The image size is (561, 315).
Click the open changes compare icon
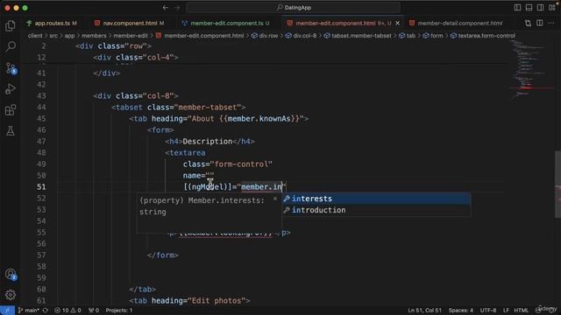click(528, 24)
